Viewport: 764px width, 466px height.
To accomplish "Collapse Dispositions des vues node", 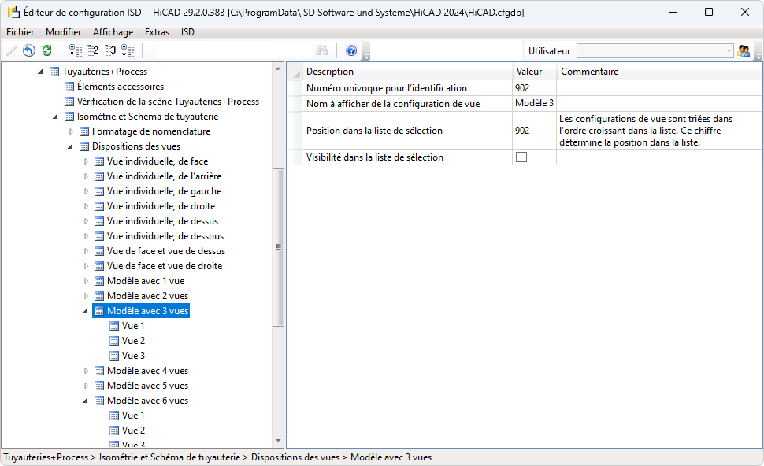I will pyautogui.click(x=71, y=146).
